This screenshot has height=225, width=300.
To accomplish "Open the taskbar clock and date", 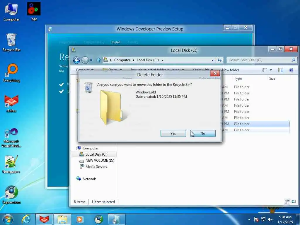I will click(285, 219).
